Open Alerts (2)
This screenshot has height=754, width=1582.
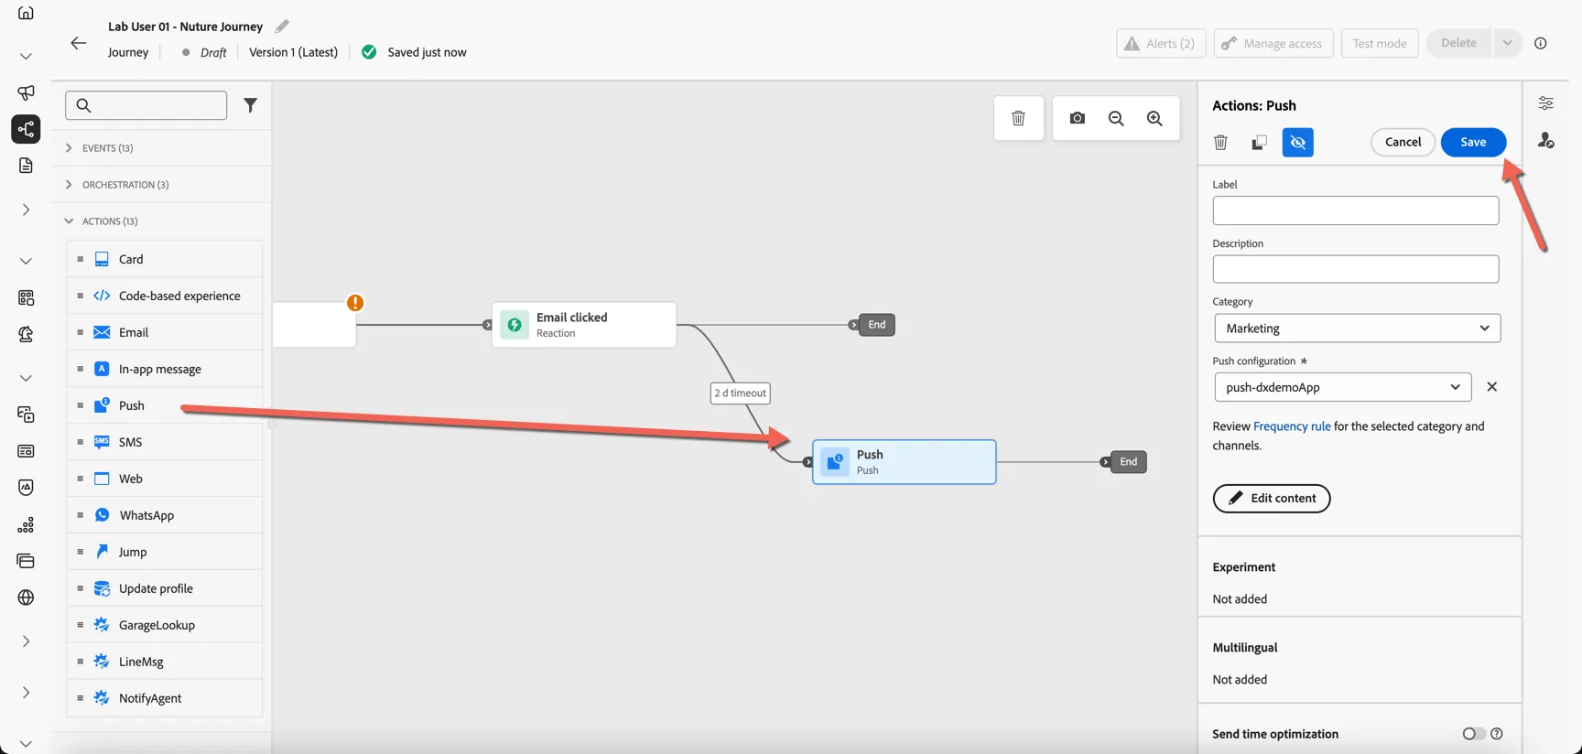tap(1161, 43)
